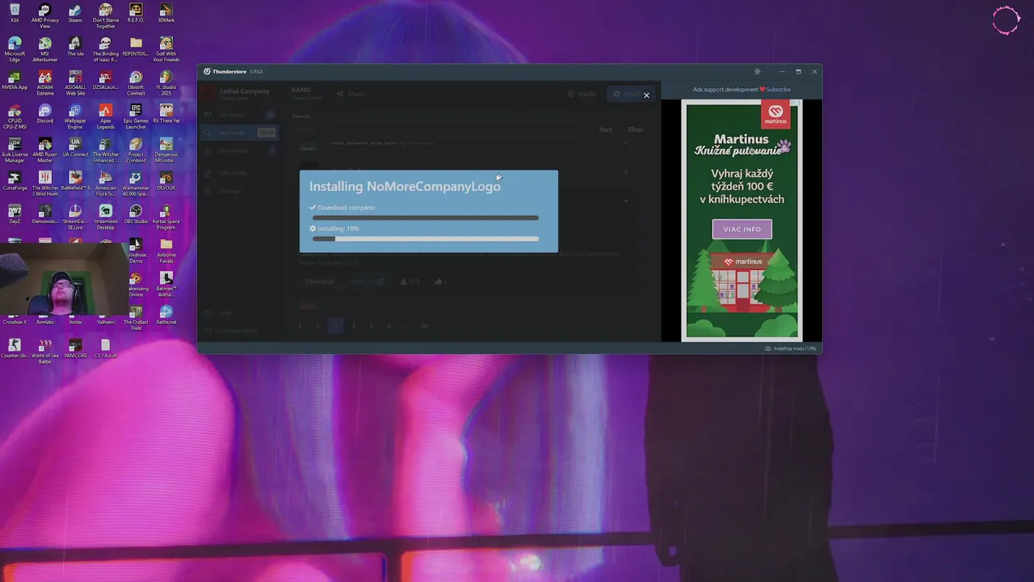Select the AMD Ryzen Master icon
This screenshot has width=1034, height=582.
(x=44, y=150)
